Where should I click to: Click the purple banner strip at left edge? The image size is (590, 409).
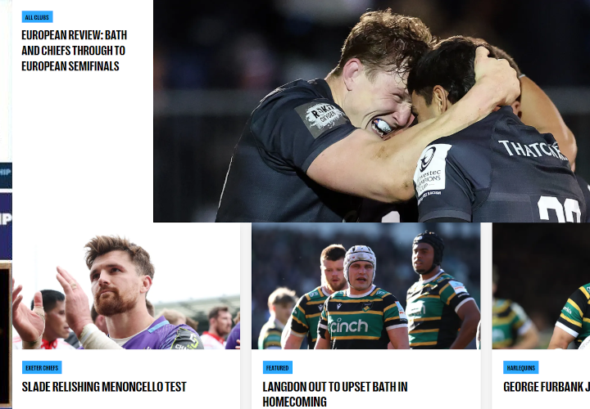pyautogui.click(x=6, y=226)
